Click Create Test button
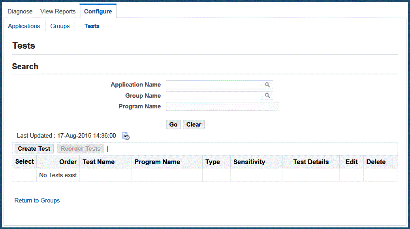The image size is (410, 229). pyautogui.click(x=34, y=149)
